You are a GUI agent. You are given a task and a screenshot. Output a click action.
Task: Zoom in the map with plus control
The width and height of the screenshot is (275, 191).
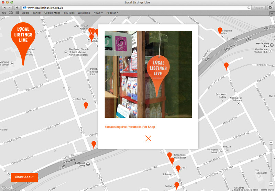pos(271,143)
